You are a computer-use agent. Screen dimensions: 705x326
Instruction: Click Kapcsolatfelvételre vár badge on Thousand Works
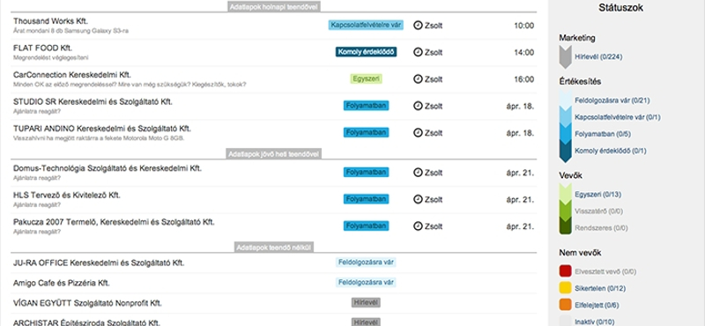point(366,26)
